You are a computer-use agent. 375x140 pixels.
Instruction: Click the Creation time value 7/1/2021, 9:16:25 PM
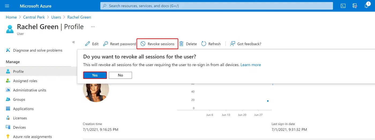(x=100, y=130)
